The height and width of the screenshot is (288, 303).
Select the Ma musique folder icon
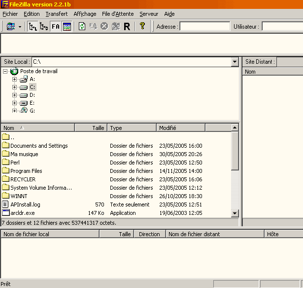point(6,154)
